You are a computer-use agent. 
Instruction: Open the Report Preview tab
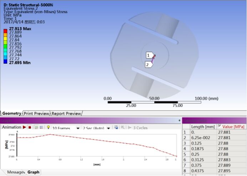coord(66,113)
